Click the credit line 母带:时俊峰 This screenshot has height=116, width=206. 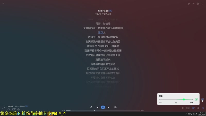point(103,23)
